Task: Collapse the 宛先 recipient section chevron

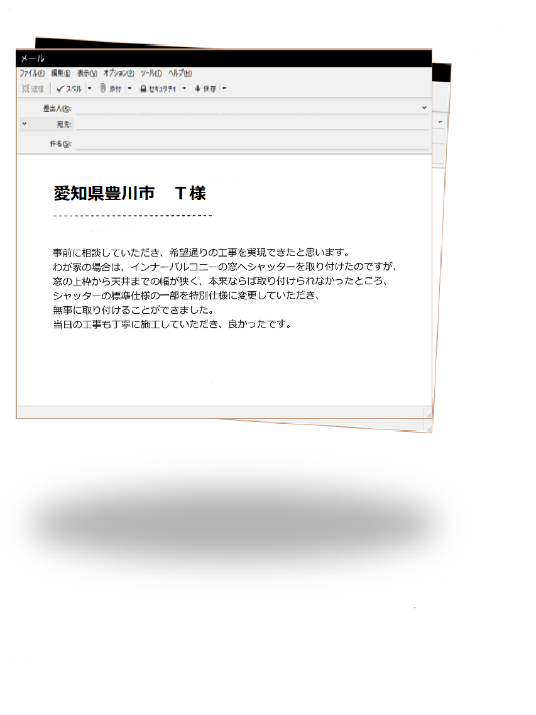Action: [25, 123]
